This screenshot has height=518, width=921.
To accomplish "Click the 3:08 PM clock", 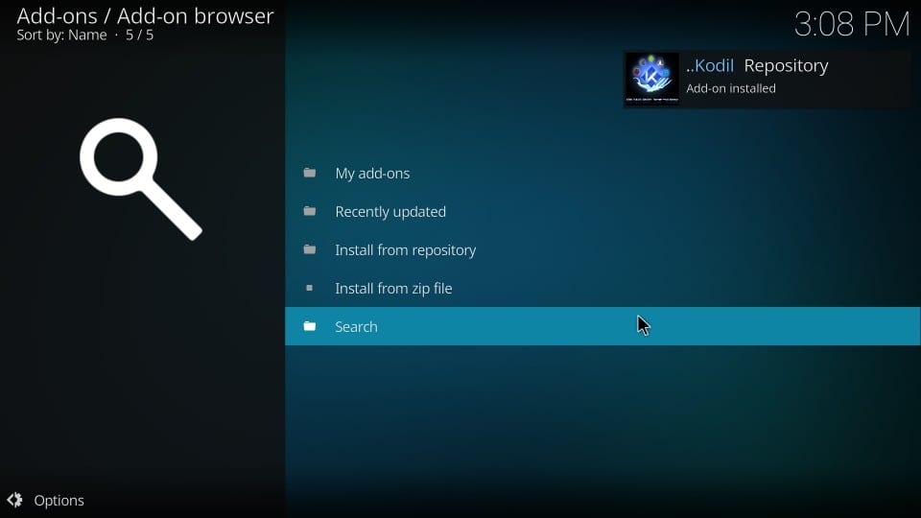I will pos(852,25).
